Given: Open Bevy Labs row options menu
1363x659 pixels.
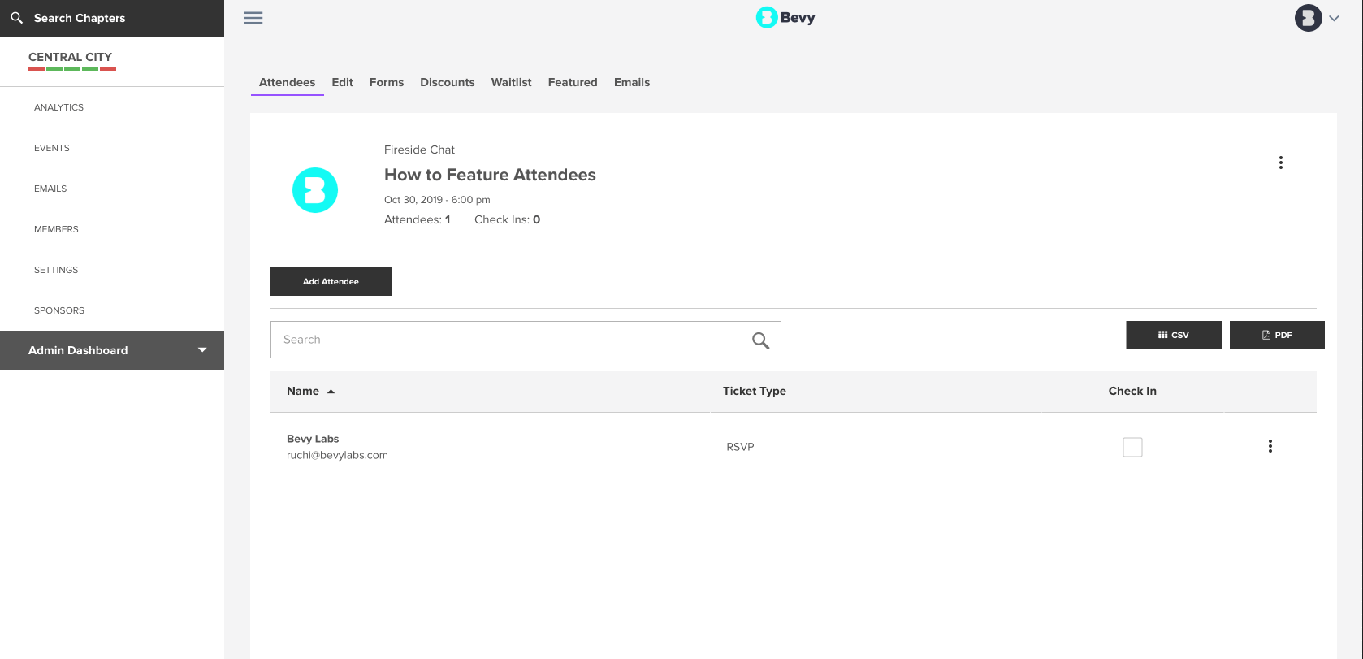Looking at the screenshot, I should coord(1270,446).
